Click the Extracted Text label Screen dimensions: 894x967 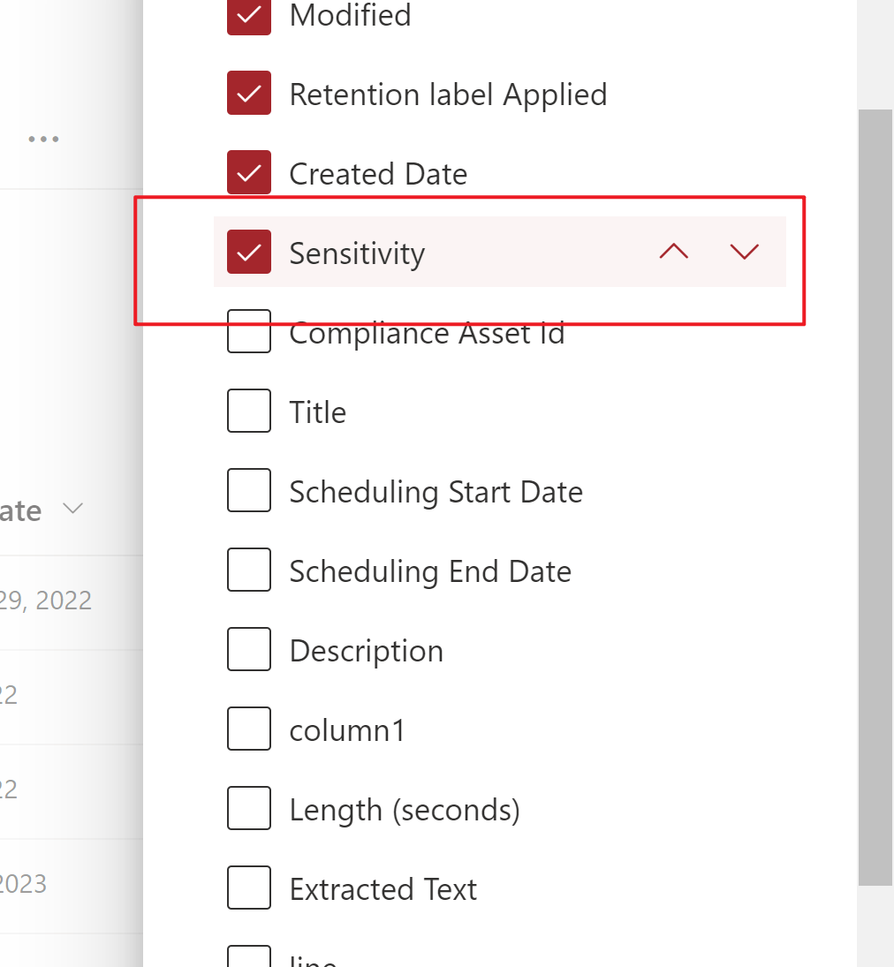383,889
